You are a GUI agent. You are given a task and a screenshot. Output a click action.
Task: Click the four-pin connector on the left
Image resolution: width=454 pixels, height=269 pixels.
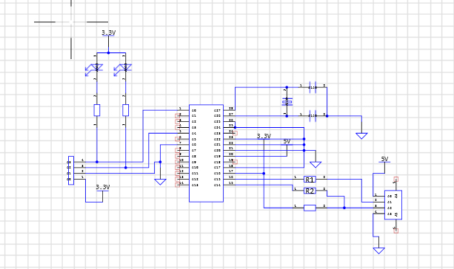pyautogui.click(x=71, y=171)
